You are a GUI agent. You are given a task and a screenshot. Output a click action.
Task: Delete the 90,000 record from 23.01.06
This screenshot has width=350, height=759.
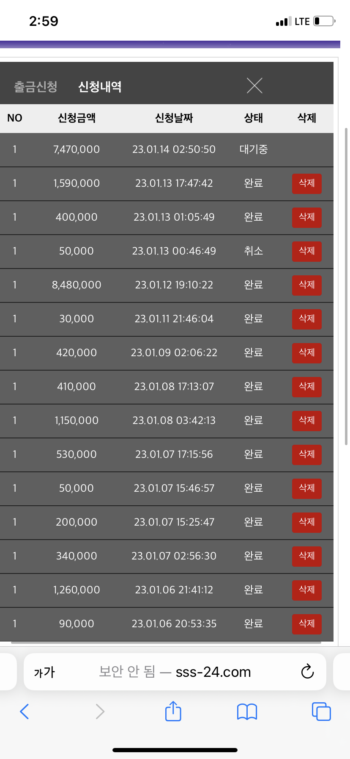point(307,624)
